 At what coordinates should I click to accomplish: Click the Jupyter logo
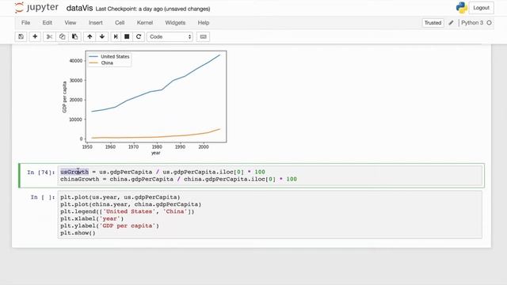click(x=36, y=7)
